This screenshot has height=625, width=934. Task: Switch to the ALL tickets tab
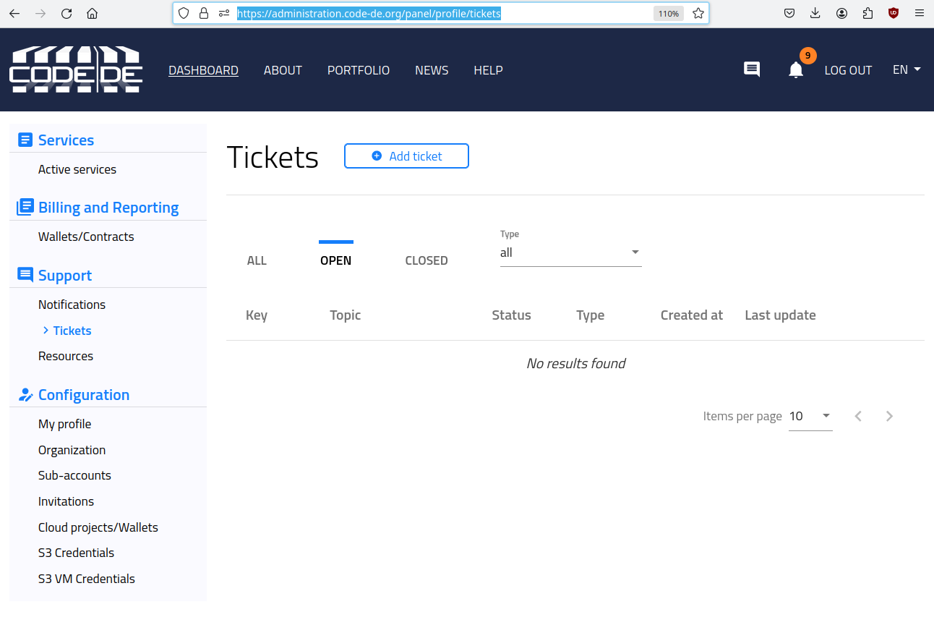point(257,260)
